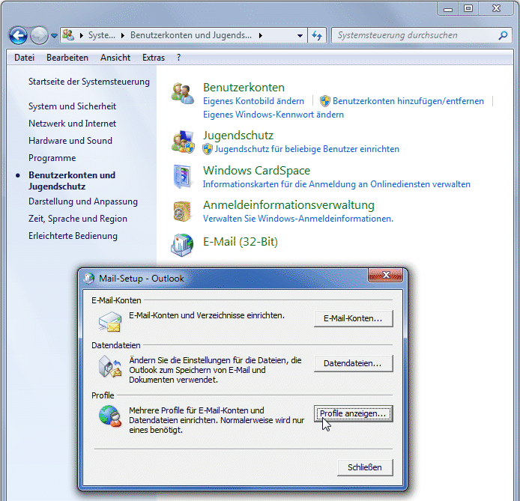Open the address bar history dropdown
The image size is (520, 501).
pyautogui.click(x=300, y=35)
